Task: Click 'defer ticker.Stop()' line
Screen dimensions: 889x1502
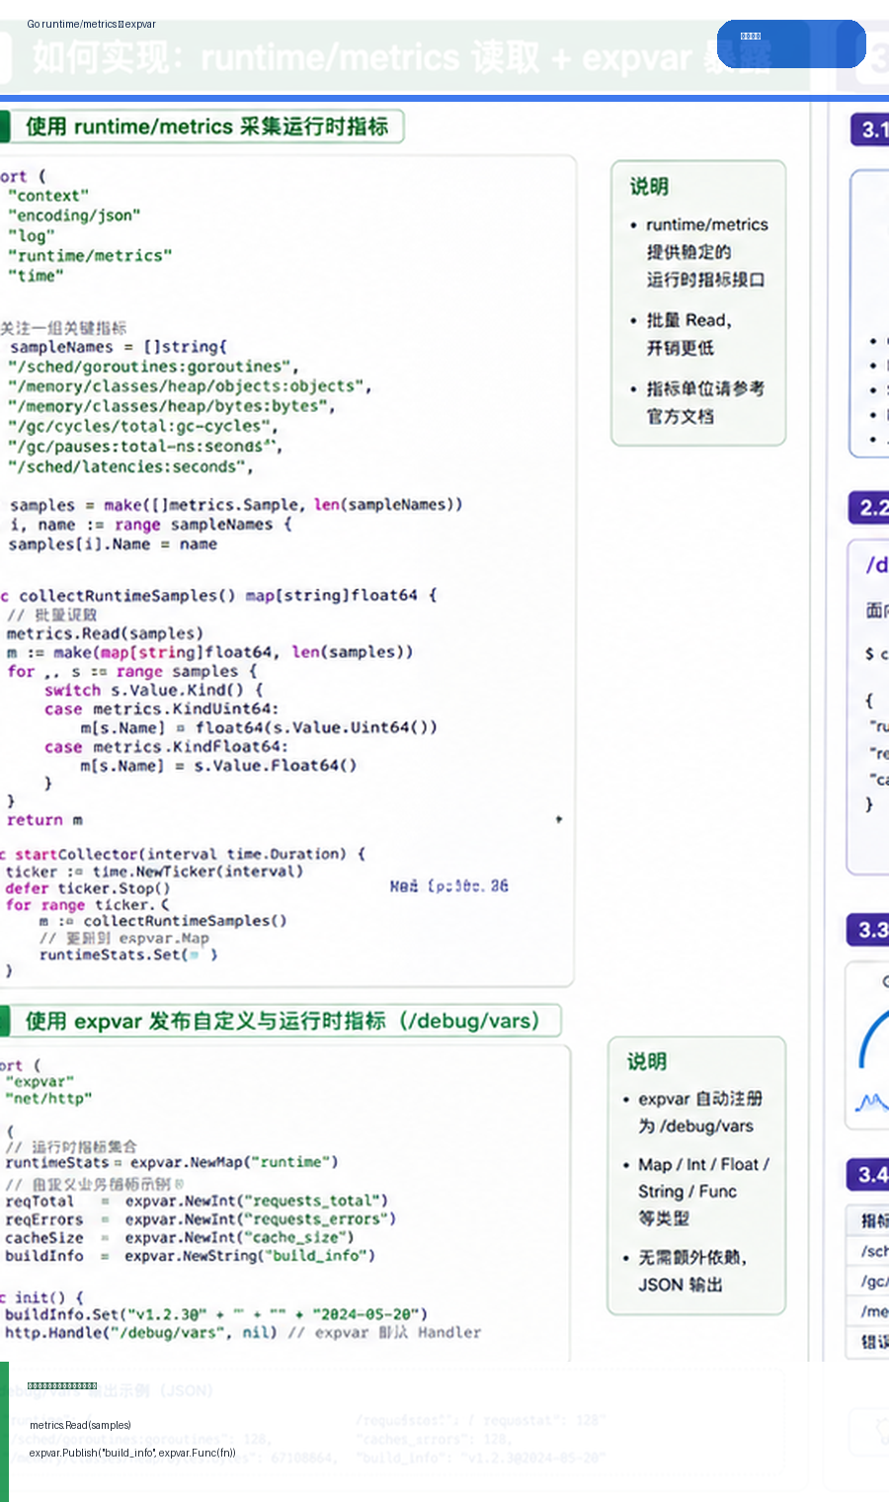Action: tap(88, 888)
